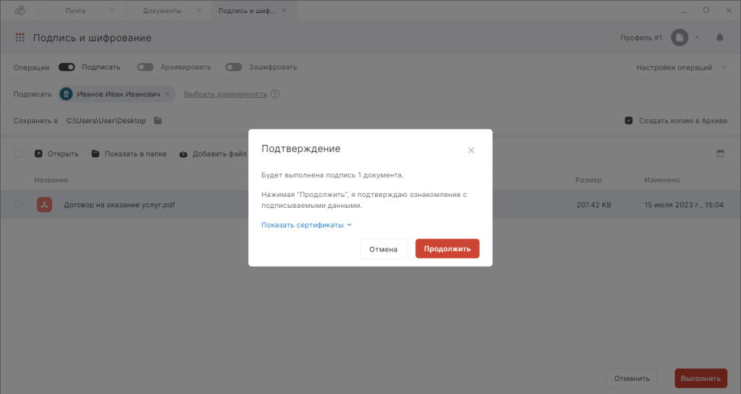The image size is (741, 394).
Task: Select file name Договор на оказание услуг.pdf
Action: click(x=119, y=205)
